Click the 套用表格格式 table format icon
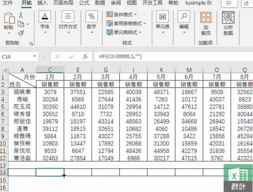This screenshot has height=192, width=253. coord(110,23)
